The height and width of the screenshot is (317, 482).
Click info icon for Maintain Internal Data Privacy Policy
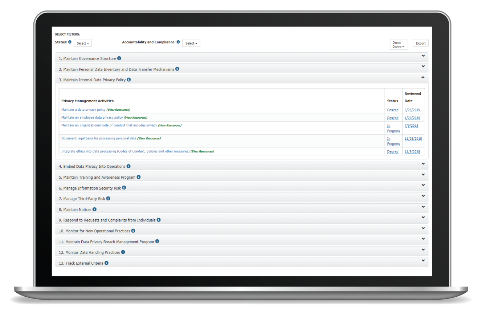(129, 80)
